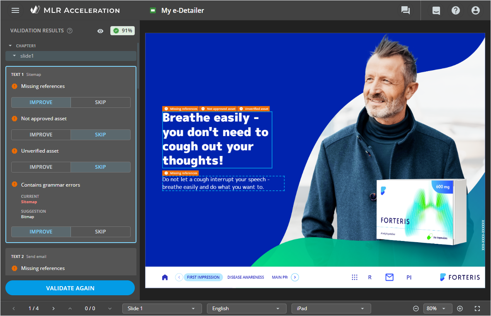Open the iPad device dropdown
The image size is (491, 316).
(331, 309)
